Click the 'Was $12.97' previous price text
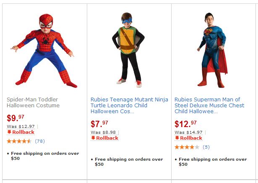258x183 pixels. (x=21, y=126)
